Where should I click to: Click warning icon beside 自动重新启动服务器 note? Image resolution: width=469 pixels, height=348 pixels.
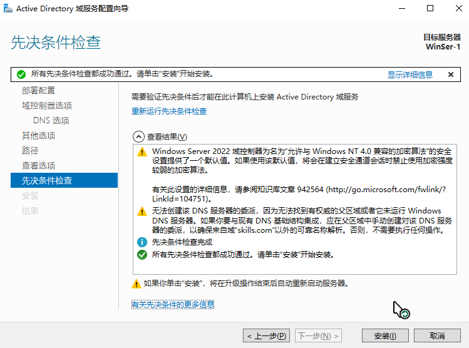point(137,284)
